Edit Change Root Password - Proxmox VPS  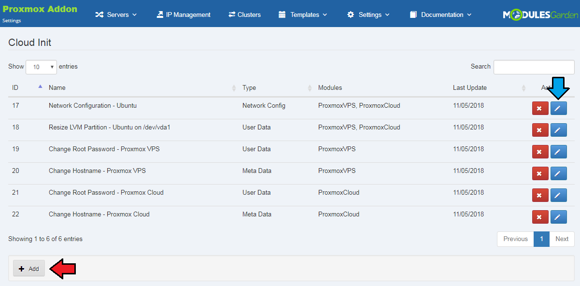coord(558,152)
